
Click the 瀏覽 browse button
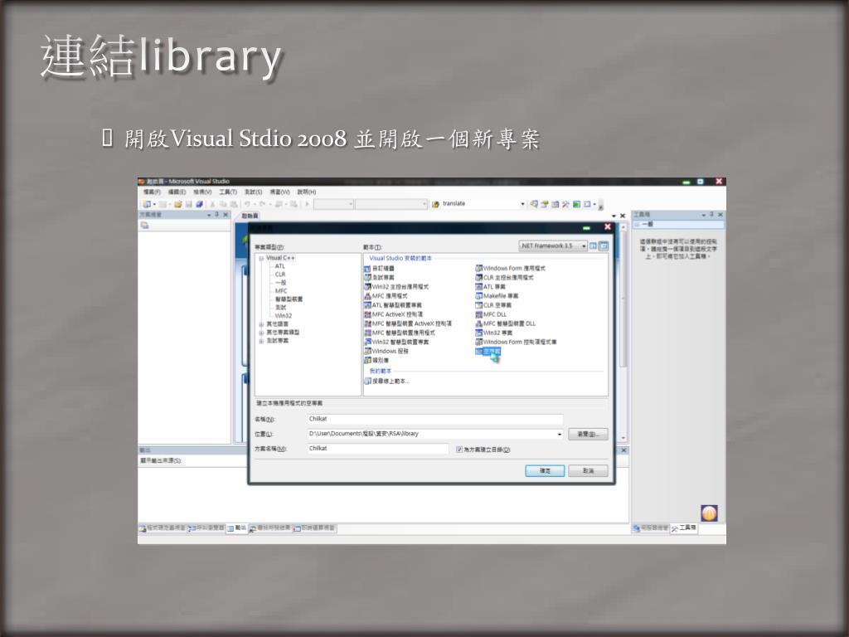pyautogui.click(x=588, y=434)
